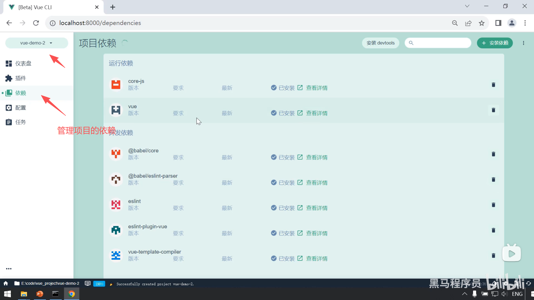Remove eslint using its trash icon
This screenshot has width=534, height=300.
coord(493,205)
